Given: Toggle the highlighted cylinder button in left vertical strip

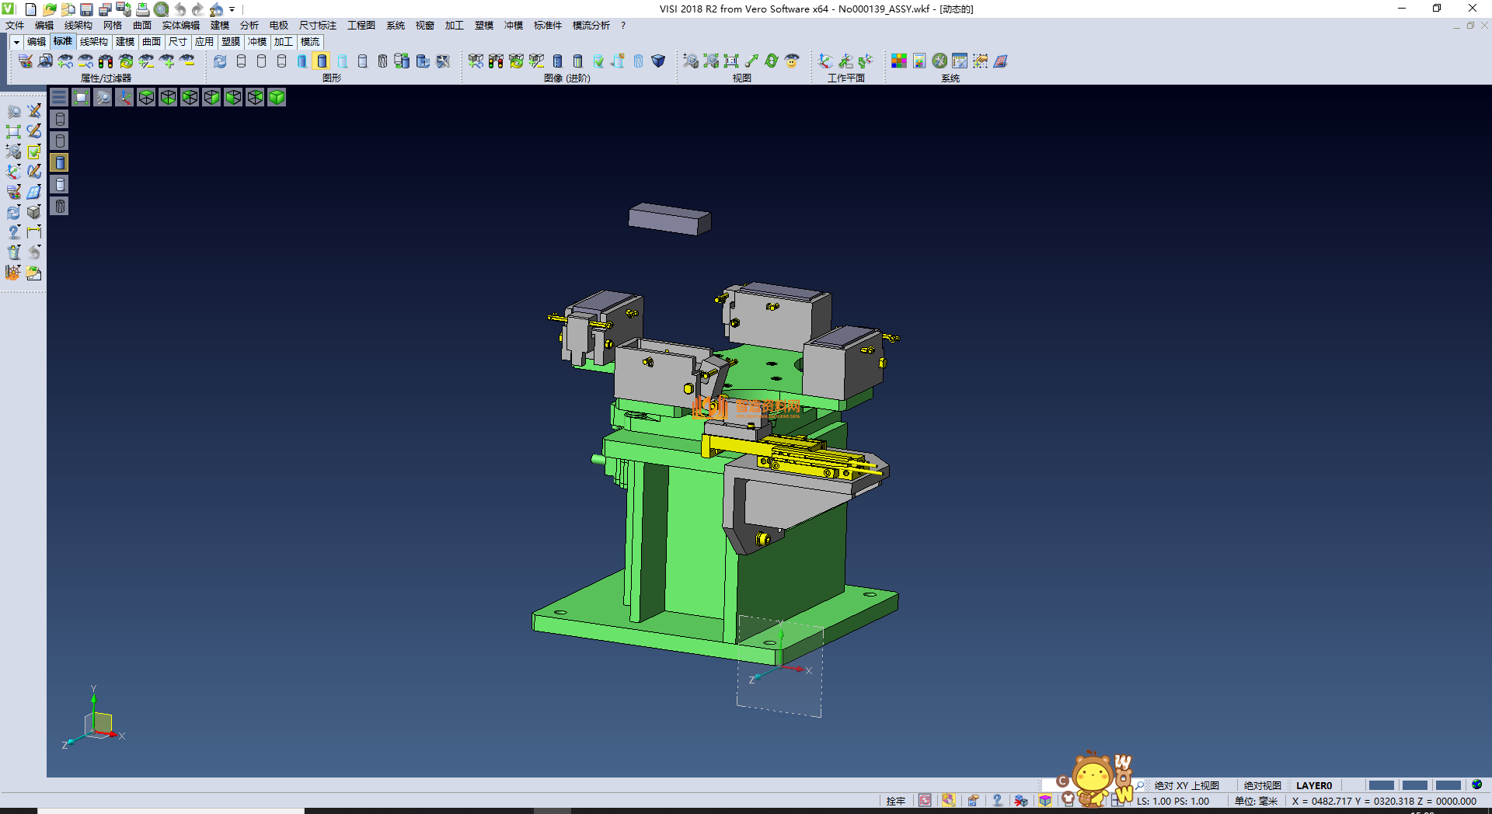Looking at the screenshot, I should coord(60,162).
